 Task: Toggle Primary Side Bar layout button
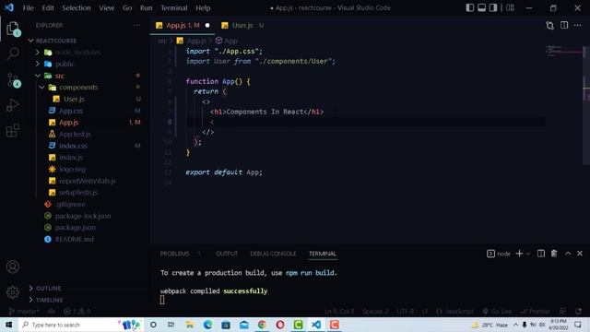tap(469, 7)
